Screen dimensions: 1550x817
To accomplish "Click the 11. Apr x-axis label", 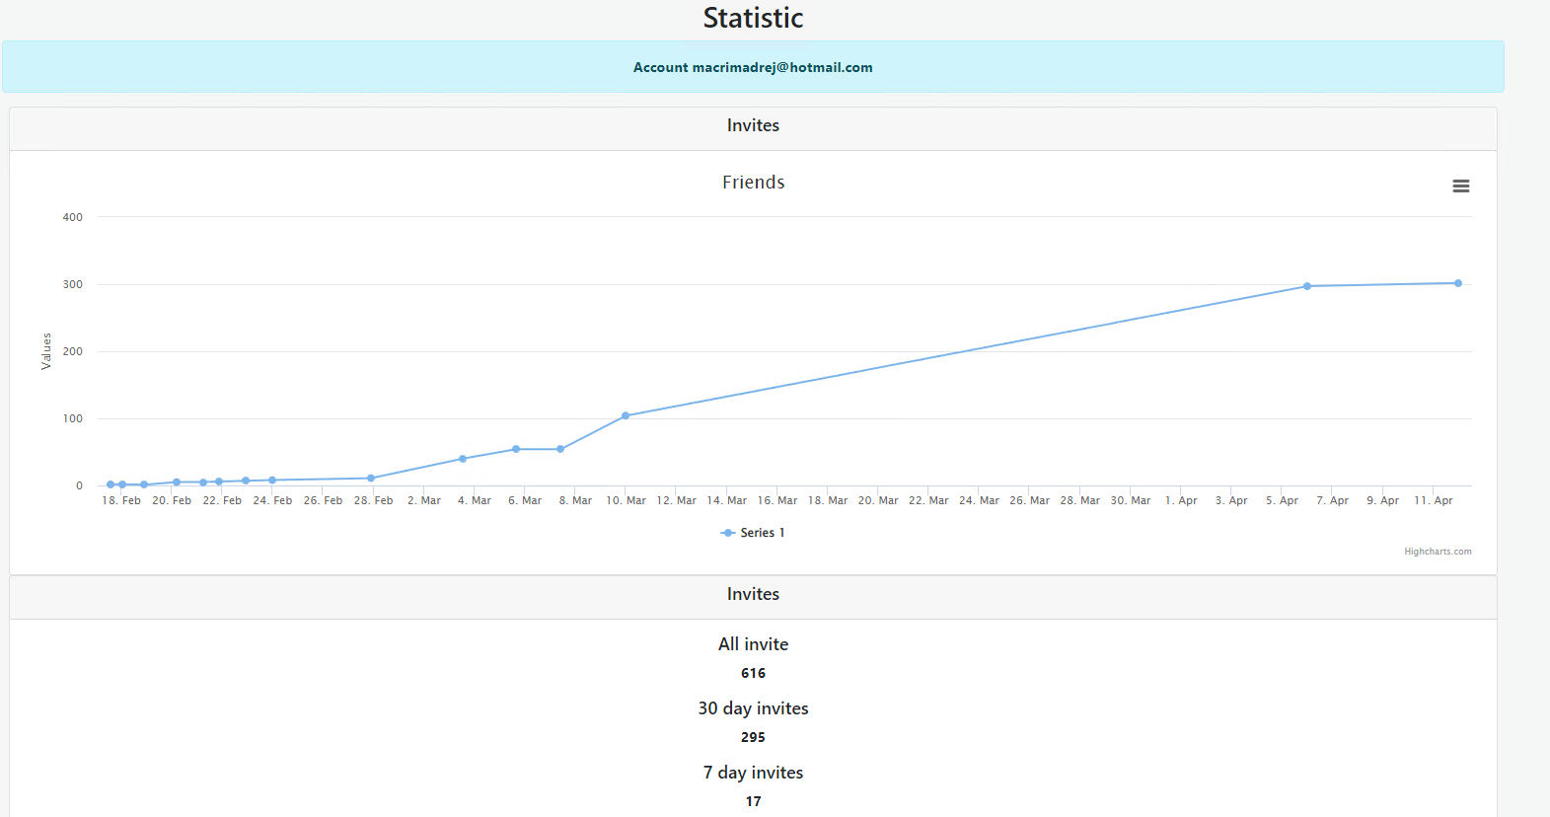I will [x=1434, y=500].
